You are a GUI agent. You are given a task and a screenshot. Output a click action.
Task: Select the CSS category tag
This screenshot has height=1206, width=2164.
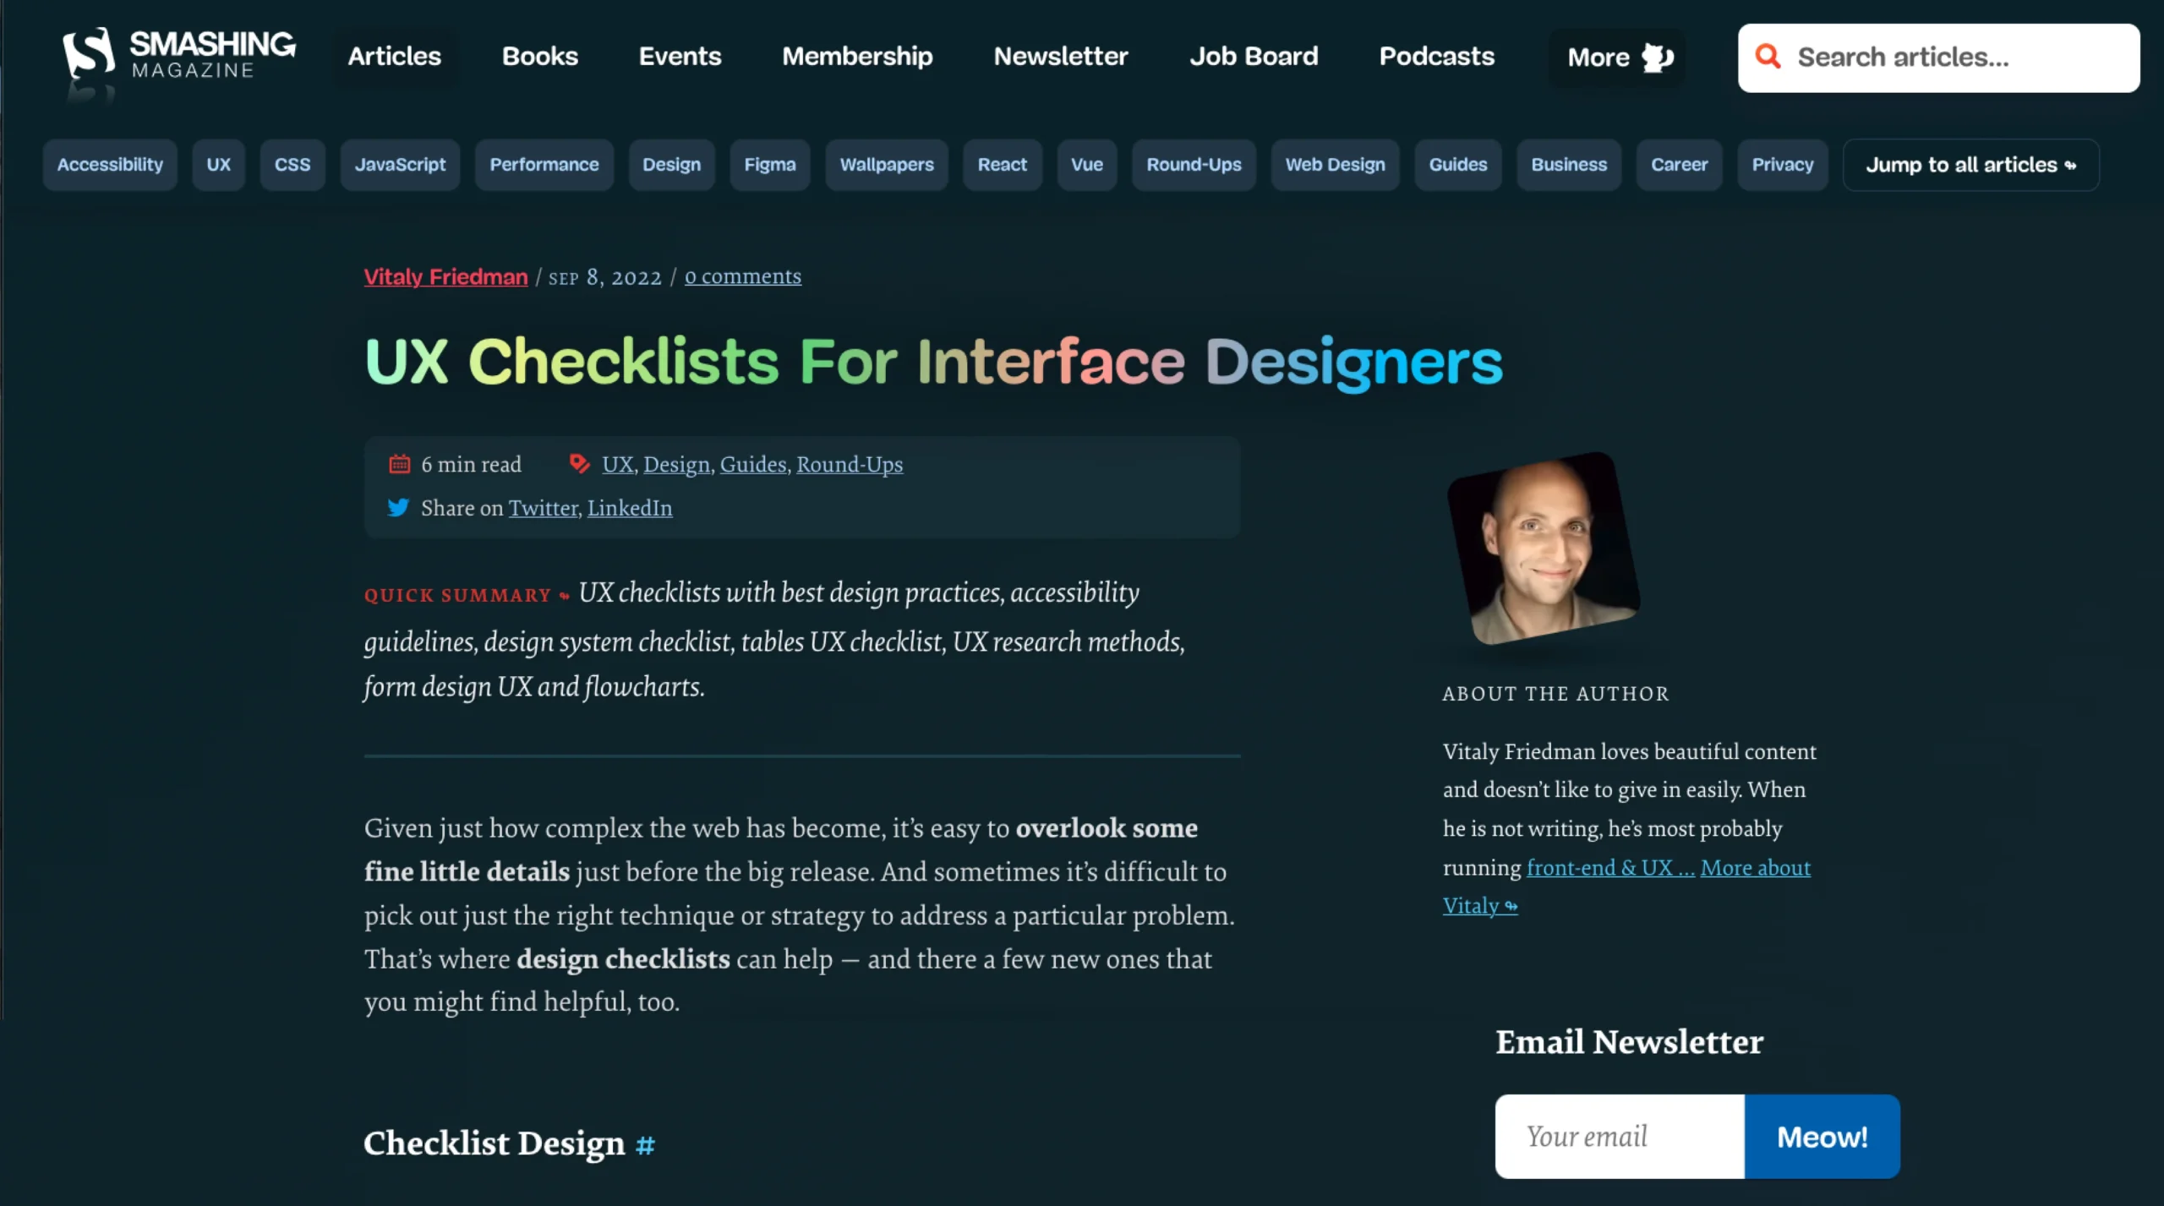292,165
